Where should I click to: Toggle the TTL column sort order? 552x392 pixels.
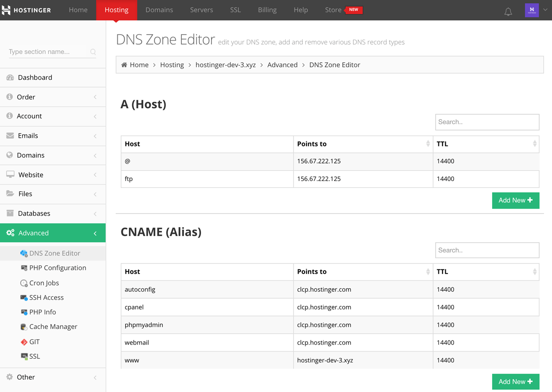535,144
